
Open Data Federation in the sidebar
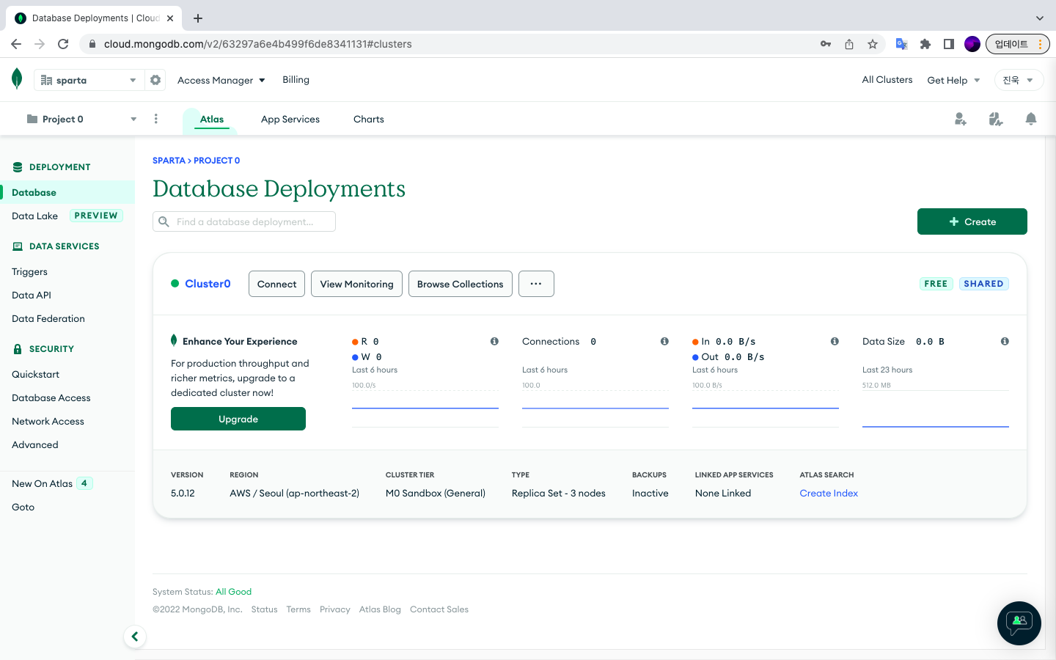tap(48, 318)
